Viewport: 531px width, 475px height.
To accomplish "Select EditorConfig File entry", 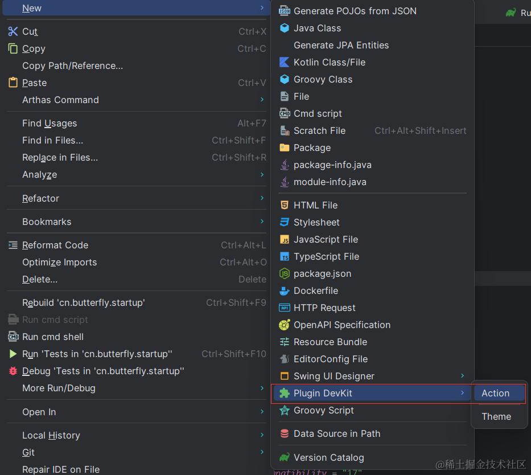I will click(x=373, y=359).
